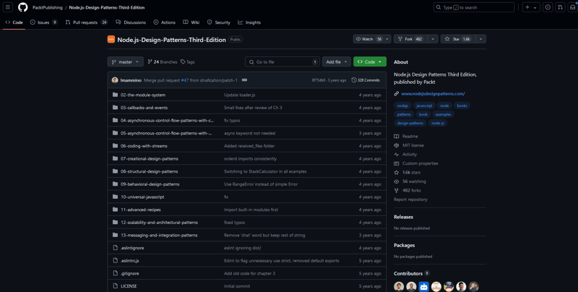Select the design-patterns topic tag
578x292 pixels.
(x=410, y=124)
